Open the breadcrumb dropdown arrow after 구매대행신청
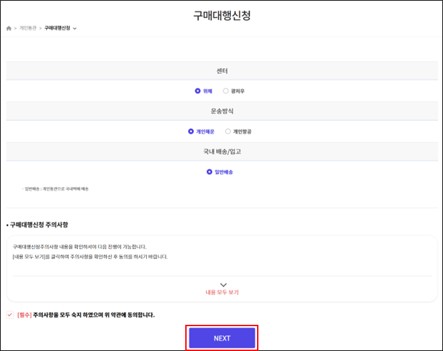This screenshot has height=351, width=443. click(75, 28)
